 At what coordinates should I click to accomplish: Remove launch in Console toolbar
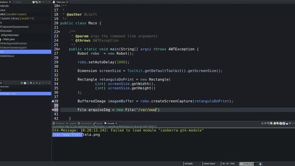(265, 124)
